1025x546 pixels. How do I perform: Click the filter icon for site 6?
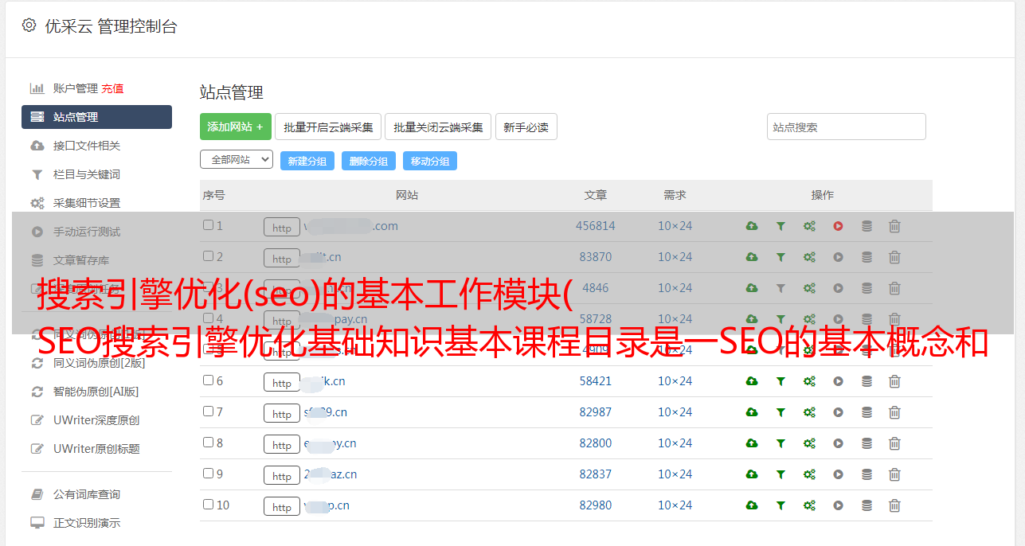point(780,381)
